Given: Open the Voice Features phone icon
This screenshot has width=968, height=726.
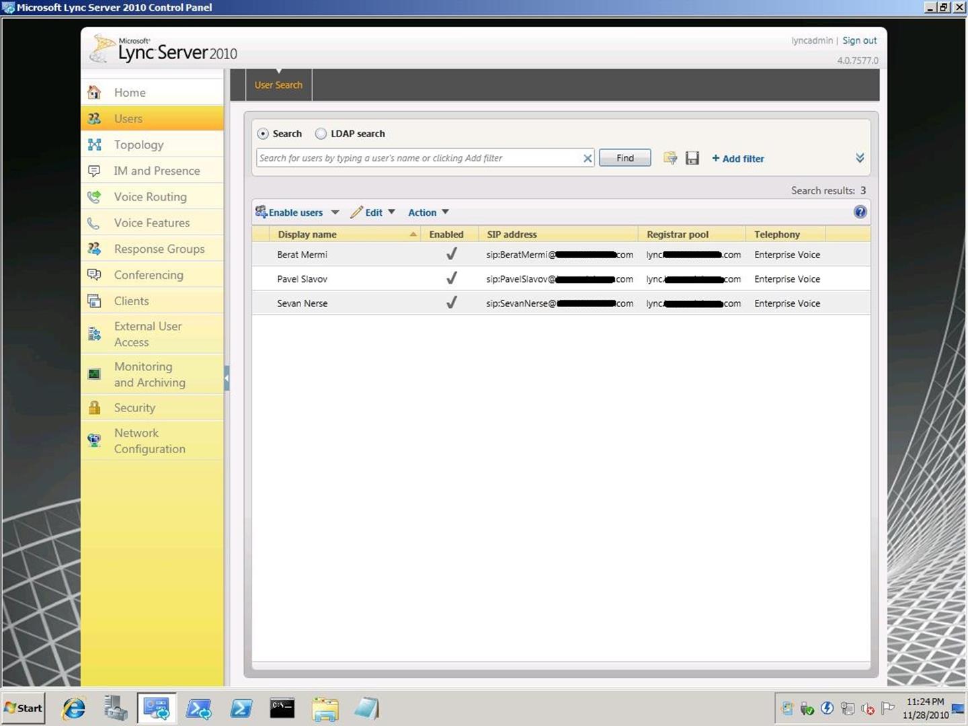Looking at the screenshot, I should pos(95,223).
